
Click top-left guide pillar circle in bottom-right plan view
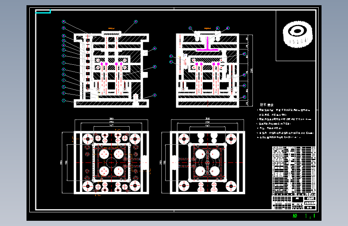click(x=184, y=139)
